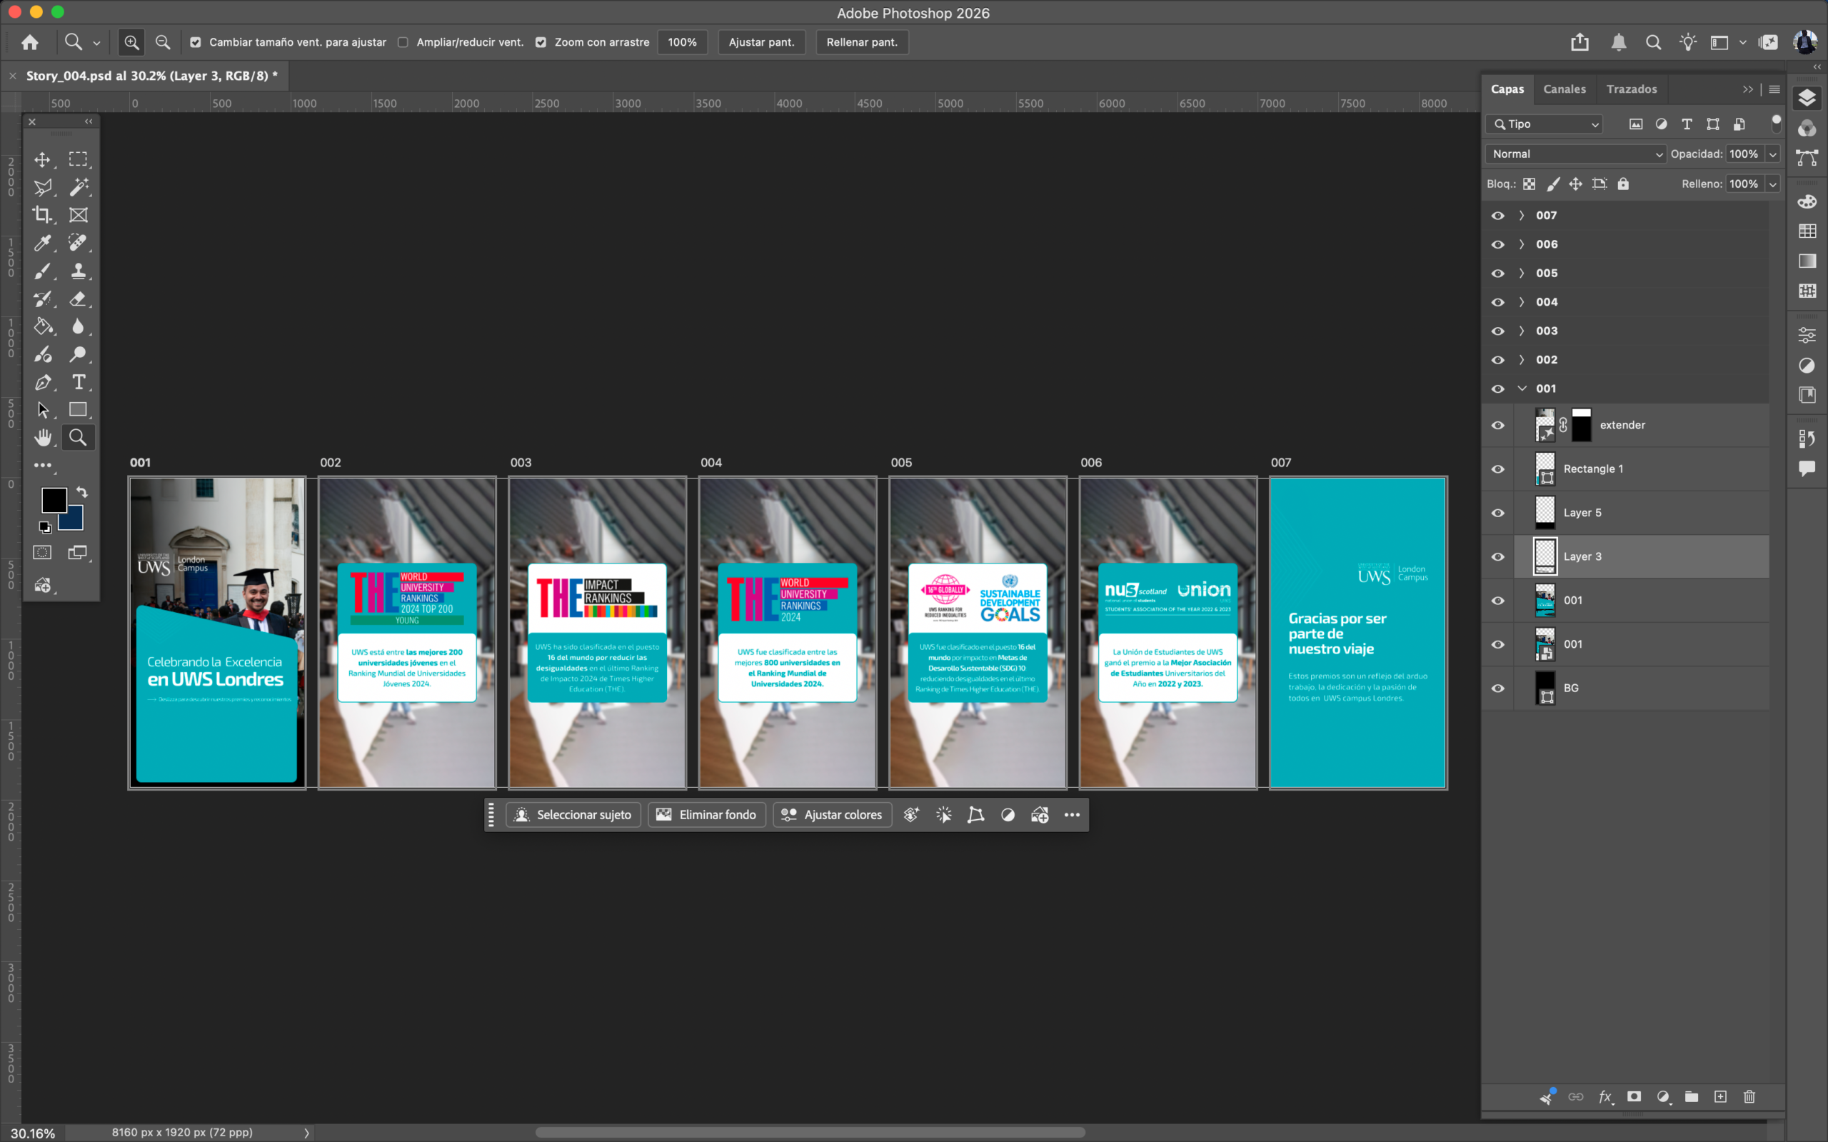Select the Rectangle shape tool
Viewport: 1828px width, 1142px height.
78,410
